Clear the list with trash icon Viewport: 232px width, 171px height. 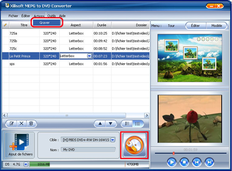click(x=31, y=124)
